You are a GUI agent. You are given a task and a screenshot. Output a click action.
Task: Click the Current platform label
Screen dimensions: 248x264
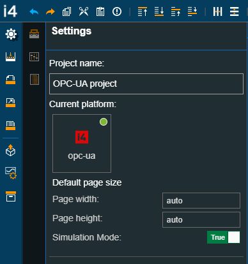[82, 104]
